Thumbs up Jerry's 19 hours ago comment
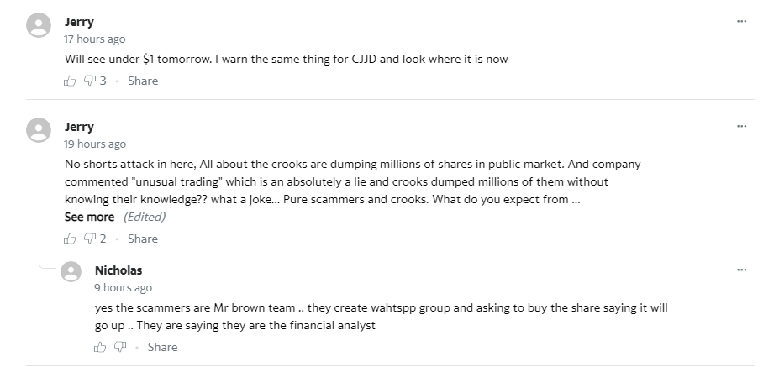The width and height of the screenshot is (779, 367). (70, 239)
